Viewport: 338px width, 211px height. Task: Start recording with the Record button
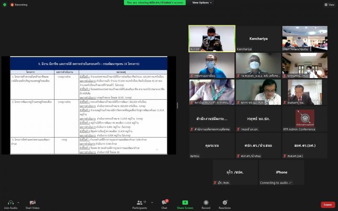coord(206,205)
